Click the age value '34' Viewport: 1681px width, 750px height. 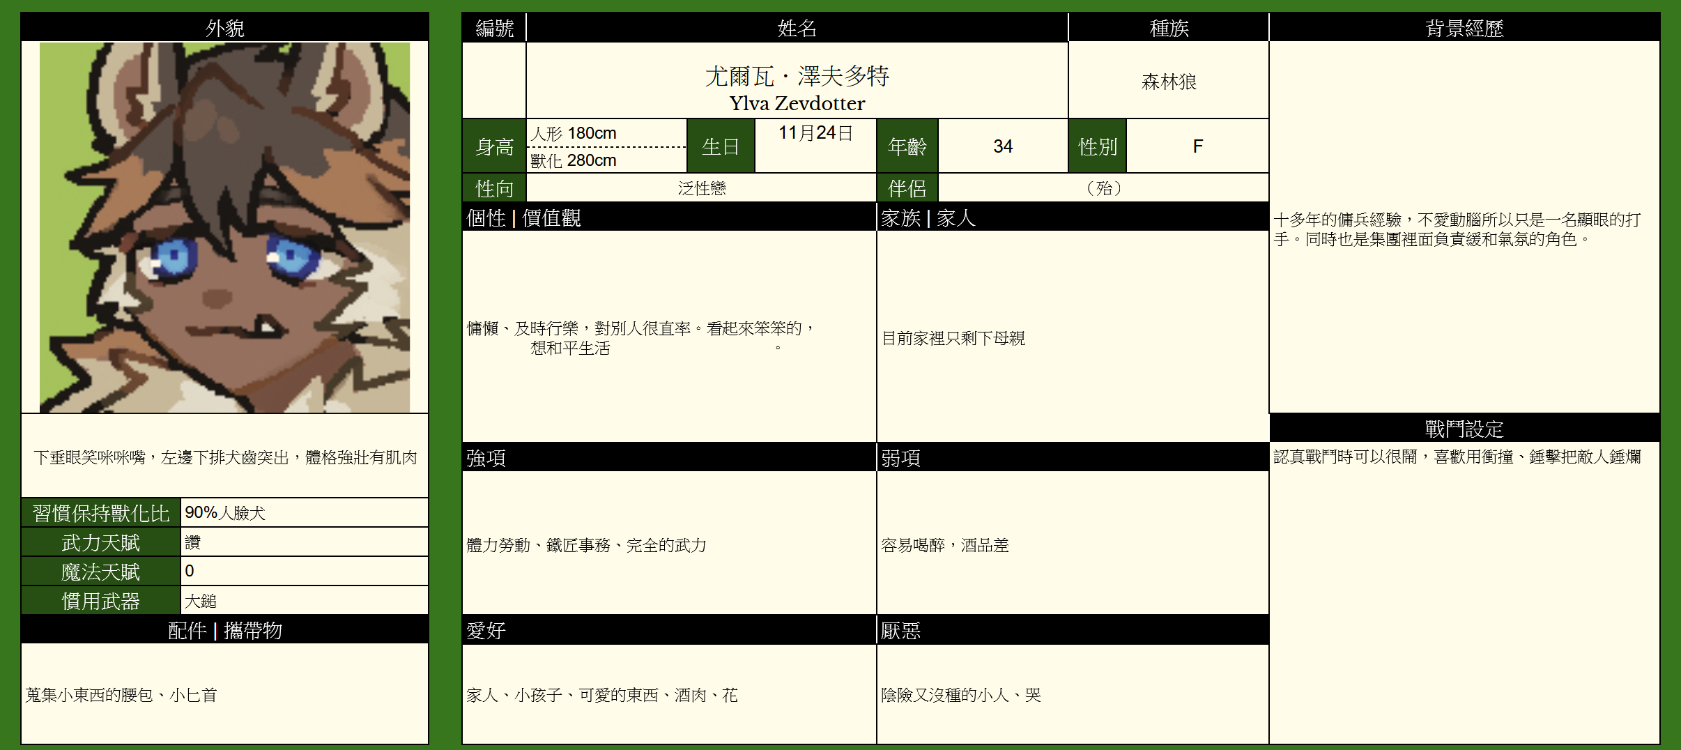[1002, 146]
